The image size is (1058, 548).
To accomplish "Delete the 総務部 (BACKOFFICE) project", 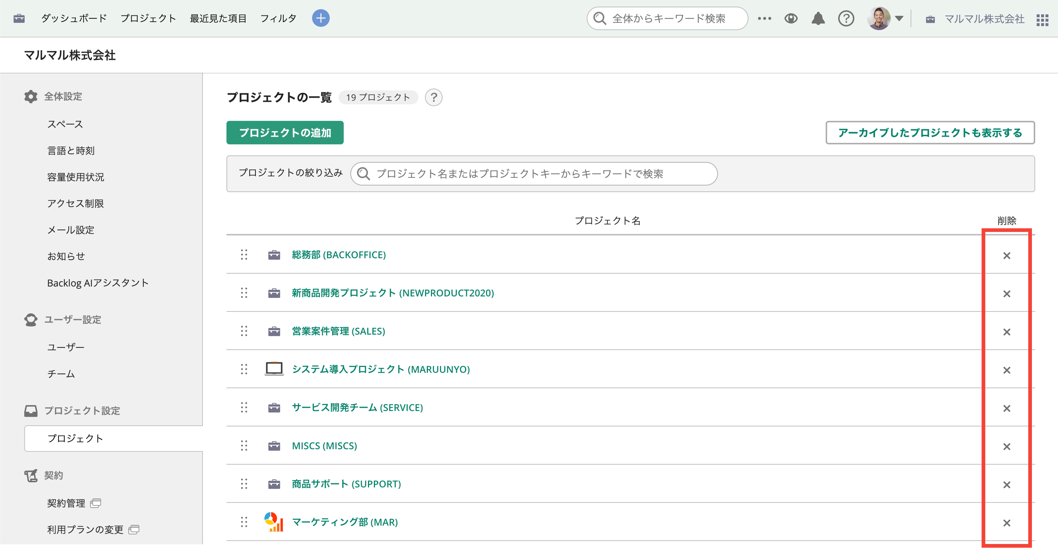I will [x=1006, y=255].
